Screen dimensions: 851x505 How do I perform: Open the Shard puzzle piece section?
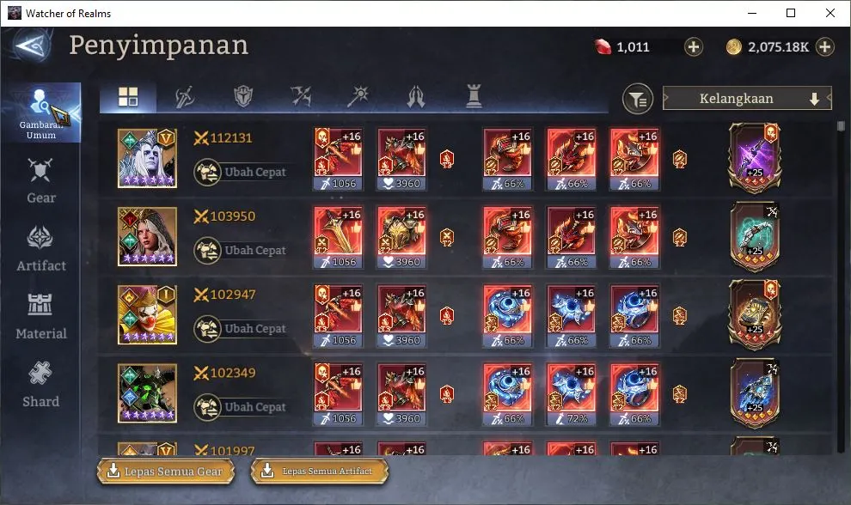tap(40, 385)
